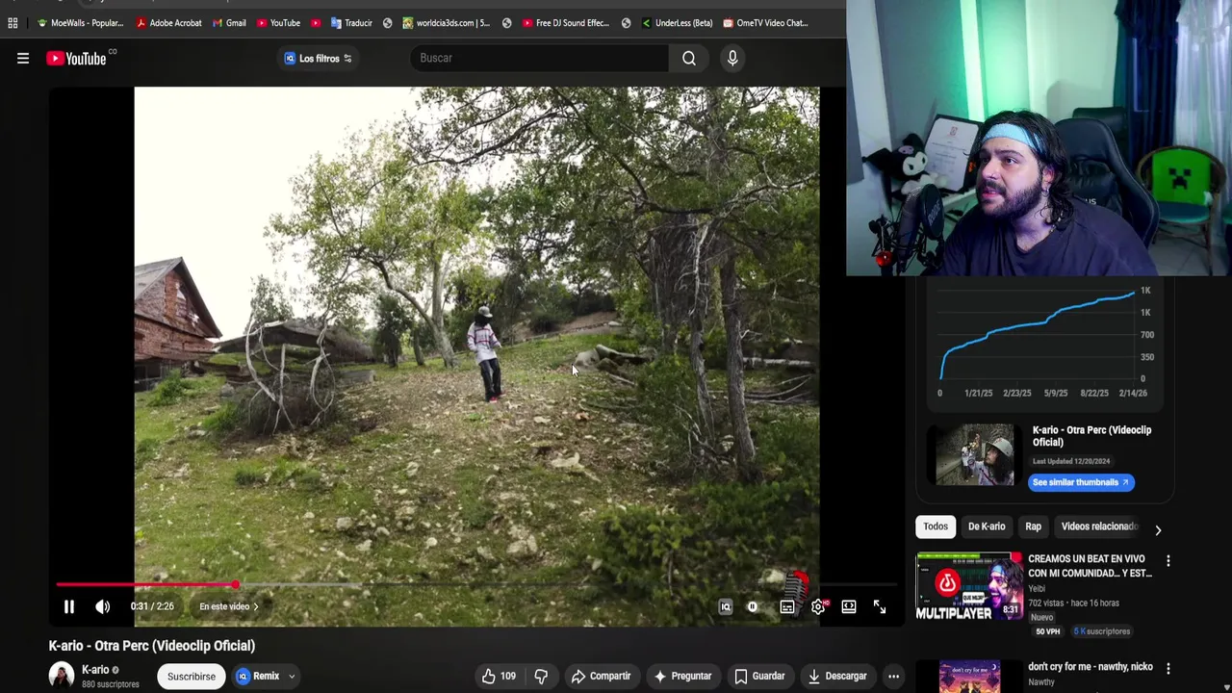Open the browser apps grid in bookmarks bar
Image resolution: width=1232 pixels, height=693 pixels.
(13, 23)
